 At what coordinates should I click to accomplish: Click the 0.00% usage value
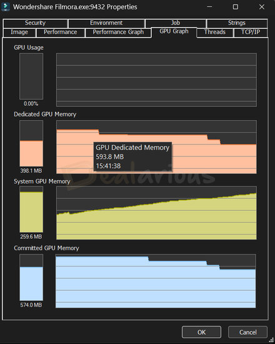[x=31, y=104]
